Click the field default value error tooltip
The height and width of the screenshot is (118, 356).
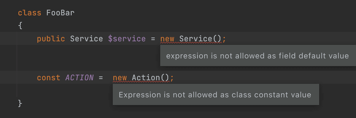click(258, 56)
